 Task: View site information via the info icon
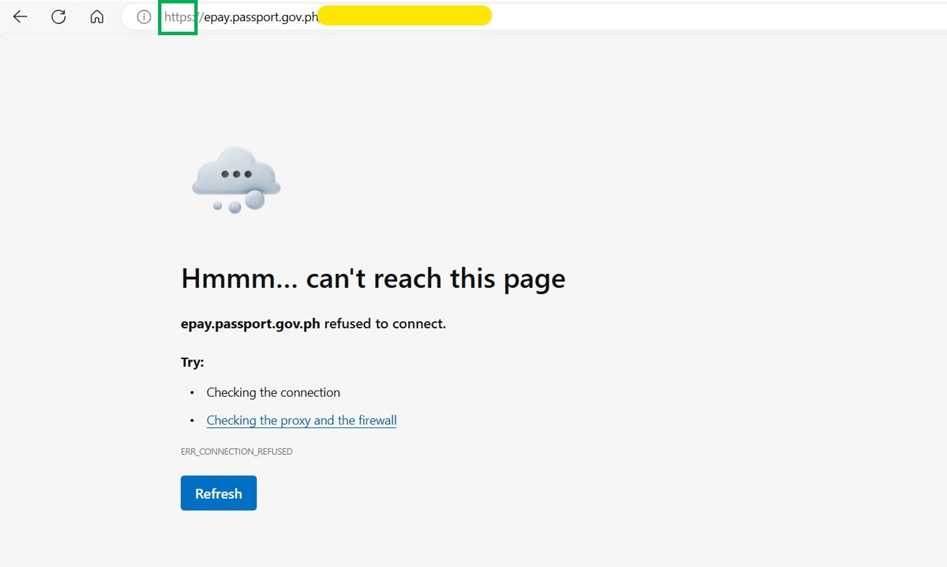pyautogui.click(x=144, y=17)
